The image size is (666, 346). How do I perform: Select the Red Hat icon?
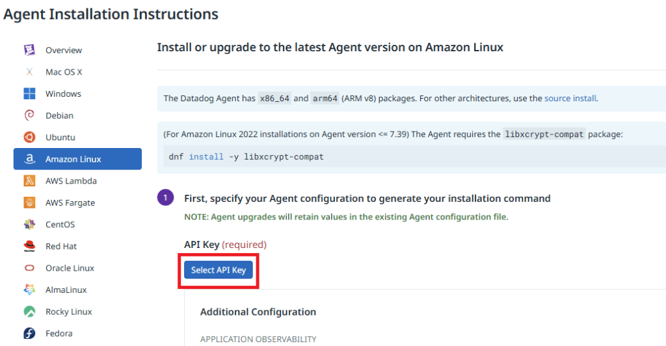pyautogui.click(x=29, y=246)
